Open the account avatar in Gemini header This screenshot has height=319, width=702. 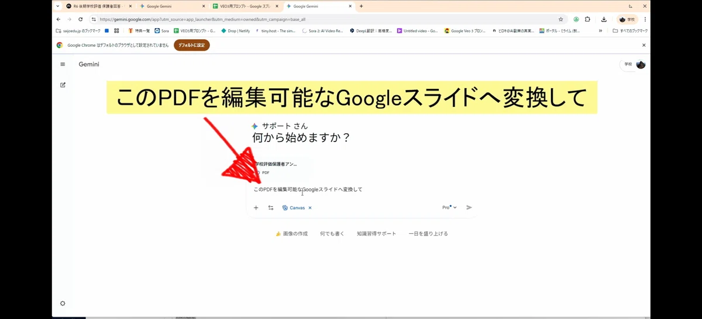pos(641,64)
